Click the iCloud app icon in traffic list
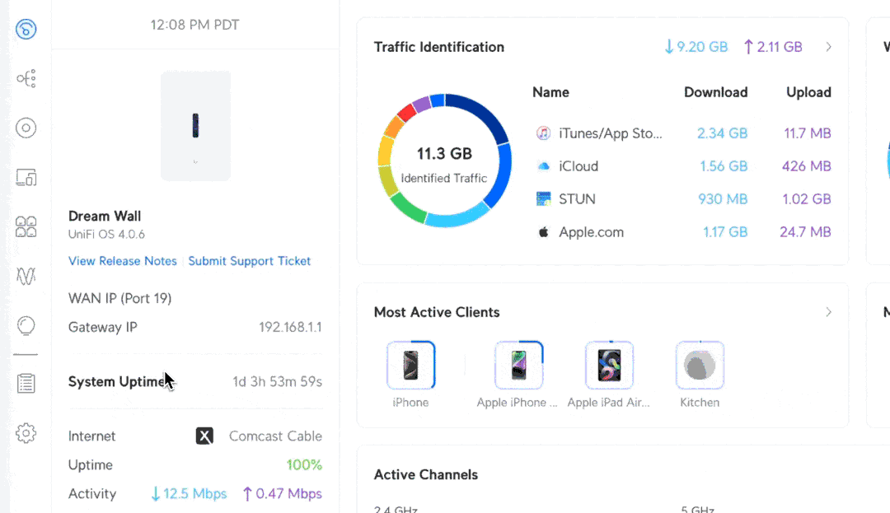This screenshot has width=890, height=513. (x=543, y=166)
